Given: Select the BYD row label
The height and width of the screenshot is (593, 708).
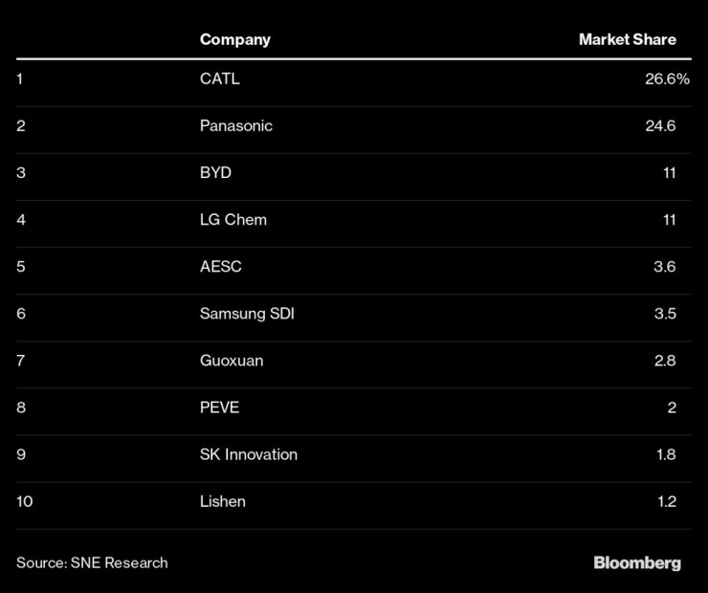Looking at the screenshot, I should click(x=215, y=173).
